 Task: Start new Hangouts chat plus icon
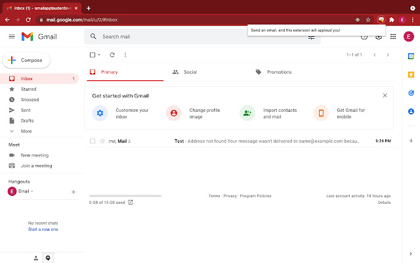coord(73,191)
